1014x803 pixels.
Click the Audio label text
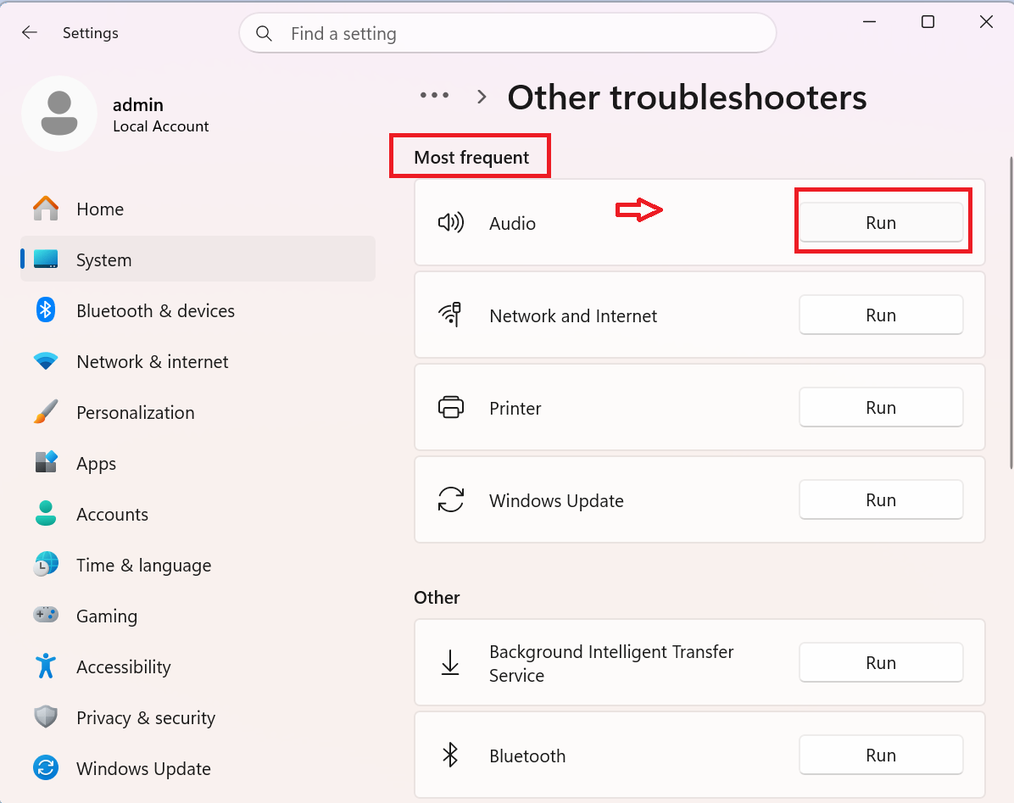pos(512,223)
